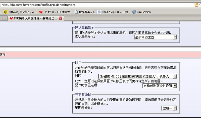This screenshot has height=118, width=201.
Task: Open the 世界军事论坛 bookmark
Action: click(85, 12)
